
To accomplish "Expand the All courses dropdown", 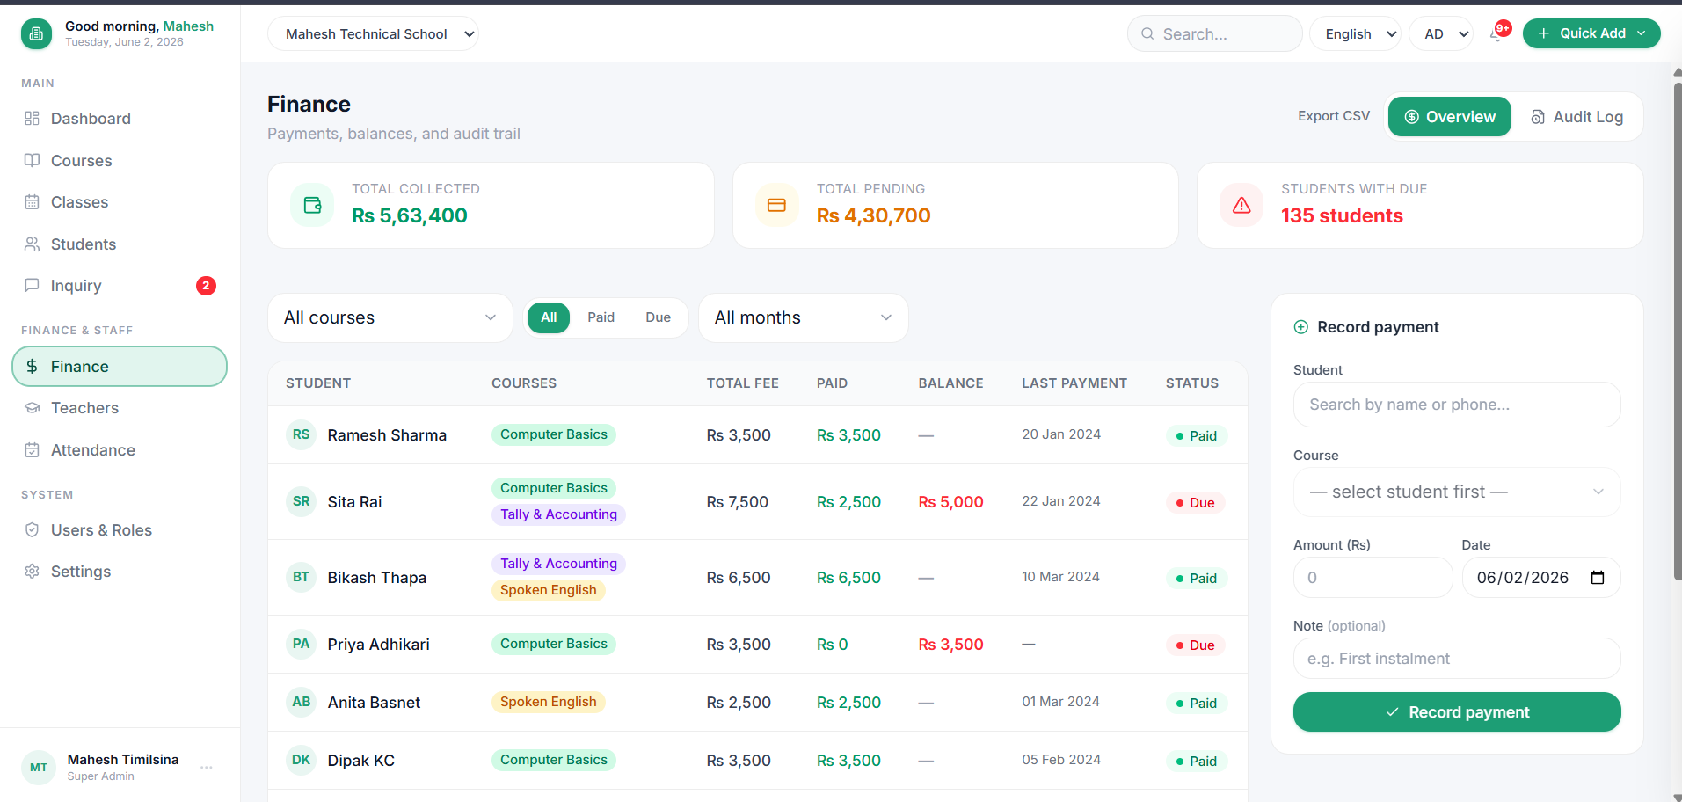I will (390, 317).
